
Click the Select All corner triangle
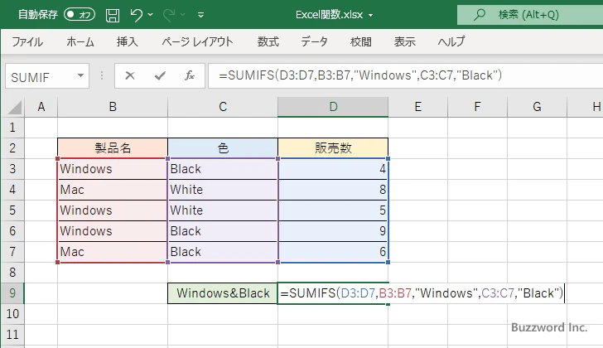15,107
